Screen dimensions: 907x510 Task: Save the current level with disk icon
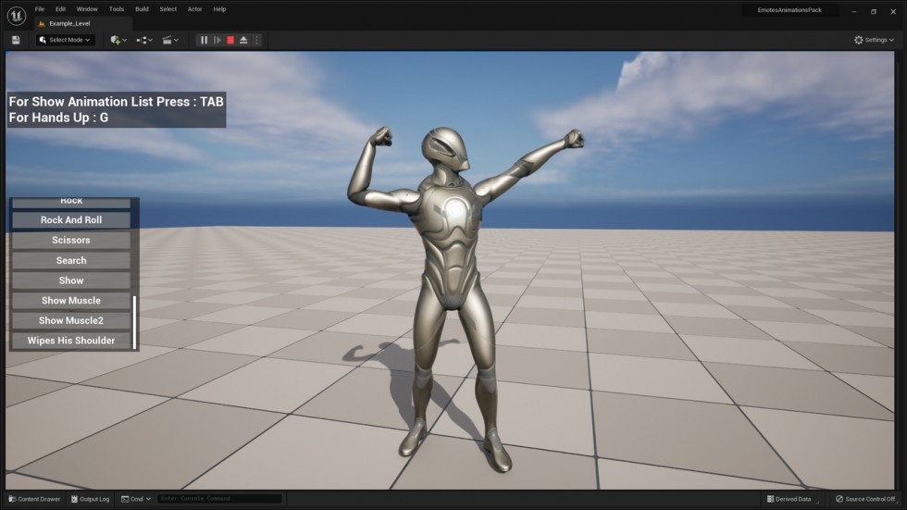point(16,40)
